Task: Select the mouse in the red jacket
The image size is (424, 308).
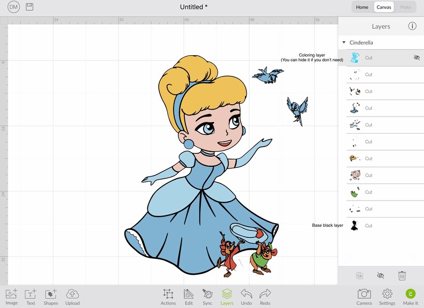Action: click(x=230, y=255)
